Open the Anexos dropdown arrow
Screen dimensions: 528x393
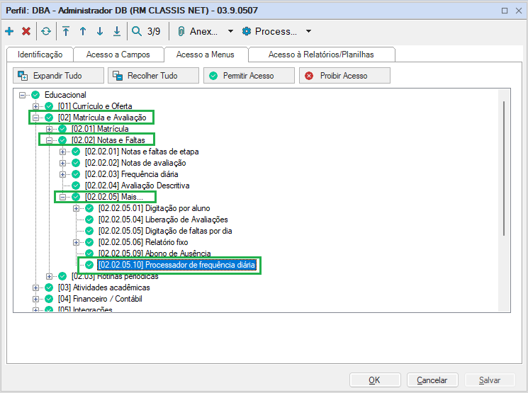click(230, 31)
